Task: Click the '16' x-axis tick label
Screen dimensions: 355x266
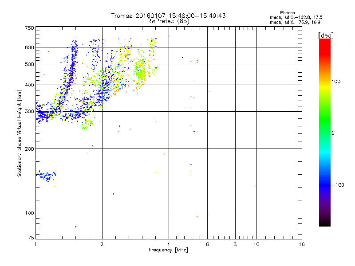Action: tap(302, 244)
